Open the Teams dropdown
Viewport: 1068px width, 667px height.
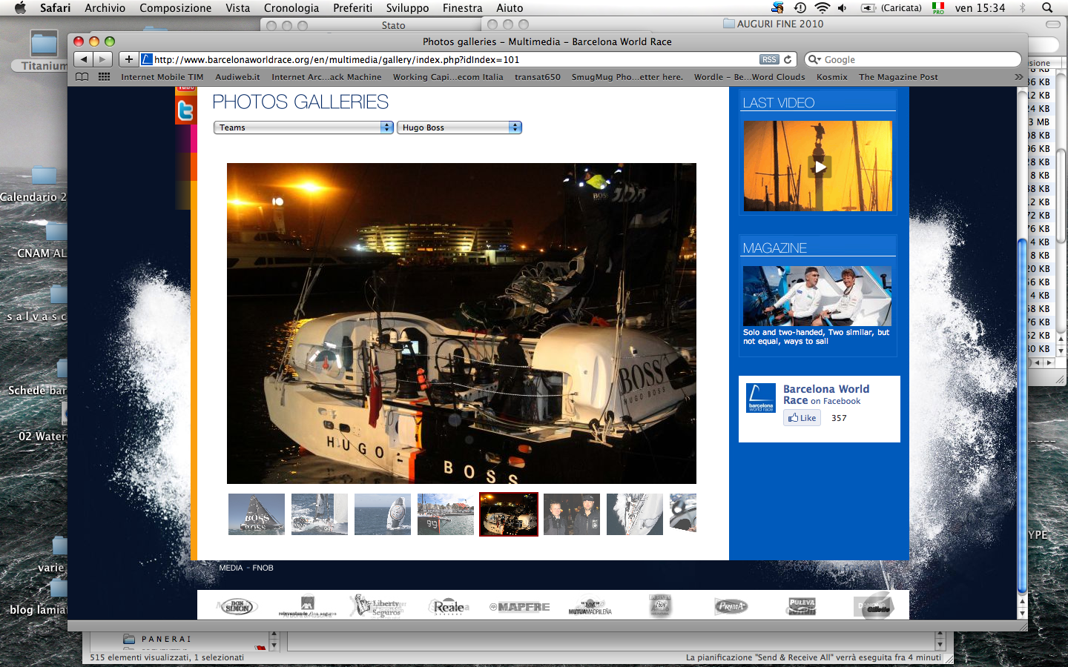click(303, 127)
